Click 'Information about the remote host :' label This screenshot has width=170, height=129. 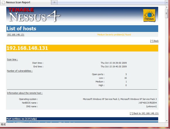(x=25, y=93)
